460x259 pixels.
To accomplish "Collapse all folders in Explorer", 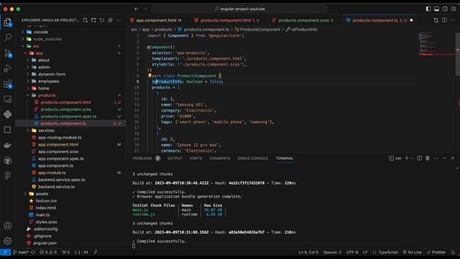I will click(110, 20).
